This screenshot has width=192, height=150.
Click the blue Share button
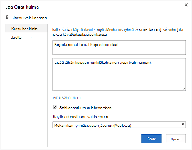coord(151,139)
